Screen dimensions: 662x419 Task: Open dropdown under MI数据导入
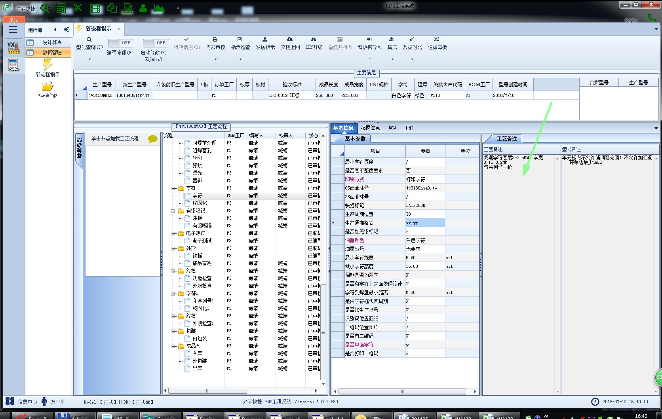tap(370, 59)
